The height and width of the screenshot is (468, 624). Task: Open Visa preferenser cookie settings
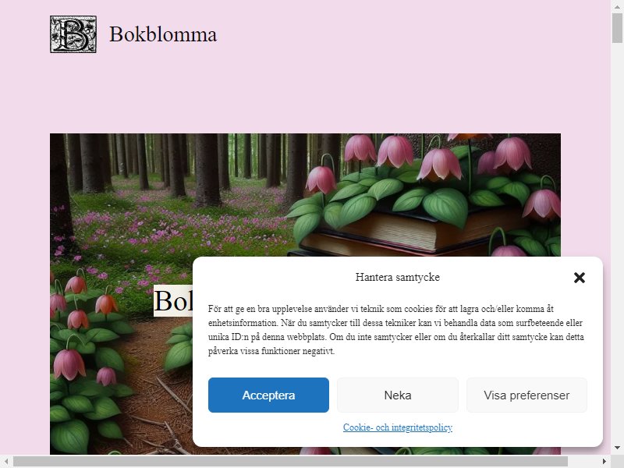526,395
